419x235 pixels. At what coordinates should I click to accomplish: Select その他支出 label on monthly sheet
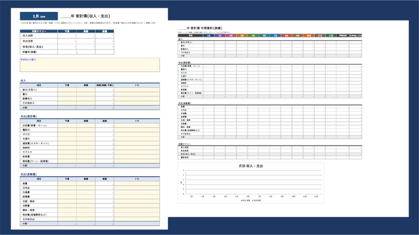tap(29, 219)
